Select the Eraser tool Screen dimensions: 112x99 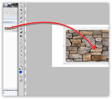coord(21,32)
